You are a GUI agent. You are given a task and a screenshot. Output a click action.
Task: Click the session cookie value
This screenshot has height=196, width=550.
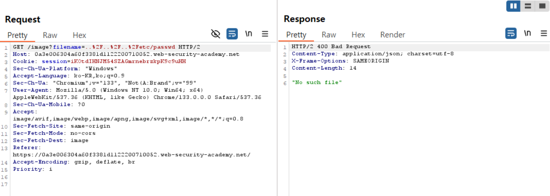click(128, 62)
